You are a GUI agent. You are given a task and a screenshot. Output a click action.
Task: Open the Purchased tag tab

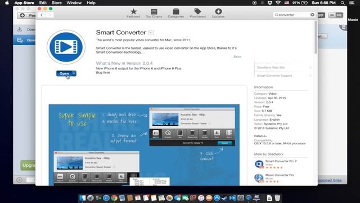[x=197, y=13]
